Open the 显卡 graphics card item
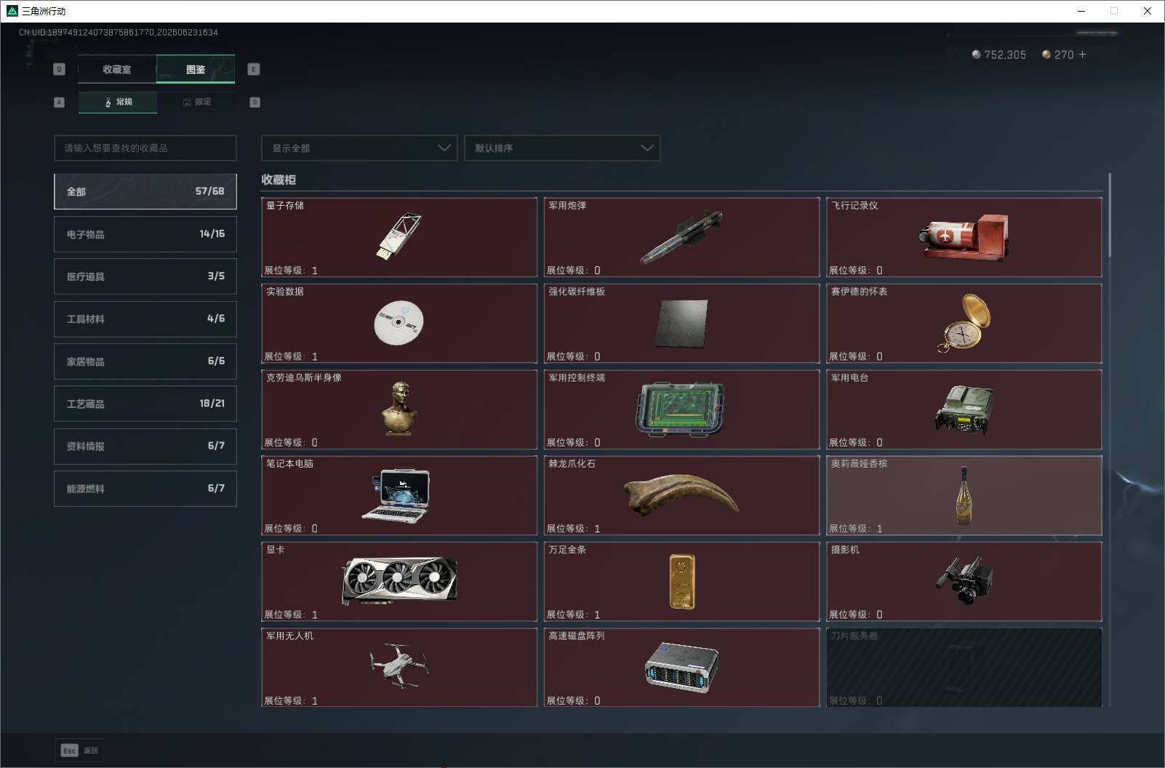 pos(399,581)
